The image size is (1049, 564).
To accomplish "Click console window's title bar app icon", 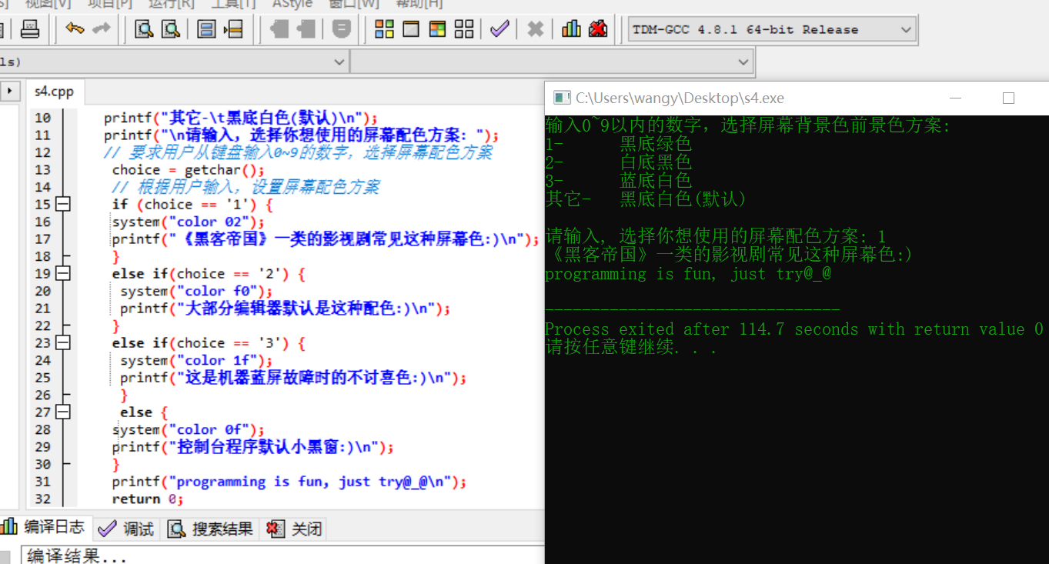I will click(563, 98).
